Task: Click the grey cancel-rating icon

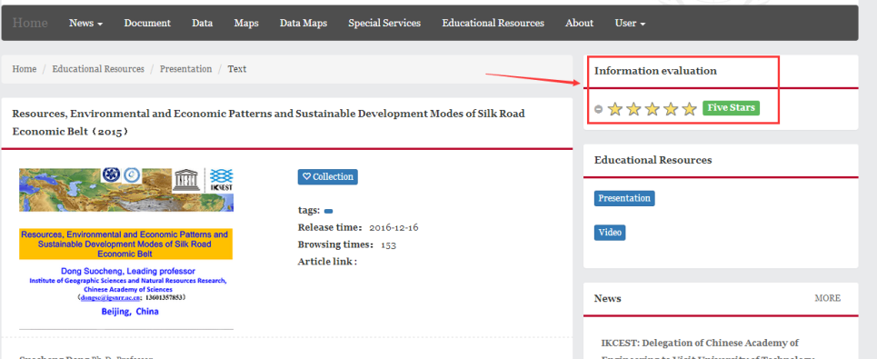Action: click(599, 109)
